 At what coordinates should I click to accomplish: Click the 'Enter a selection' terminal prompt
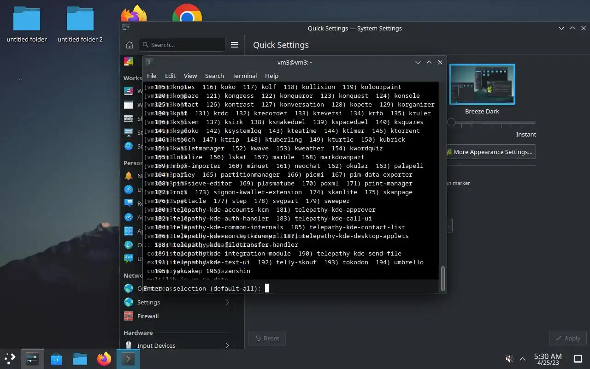click(x=202, y=288)
